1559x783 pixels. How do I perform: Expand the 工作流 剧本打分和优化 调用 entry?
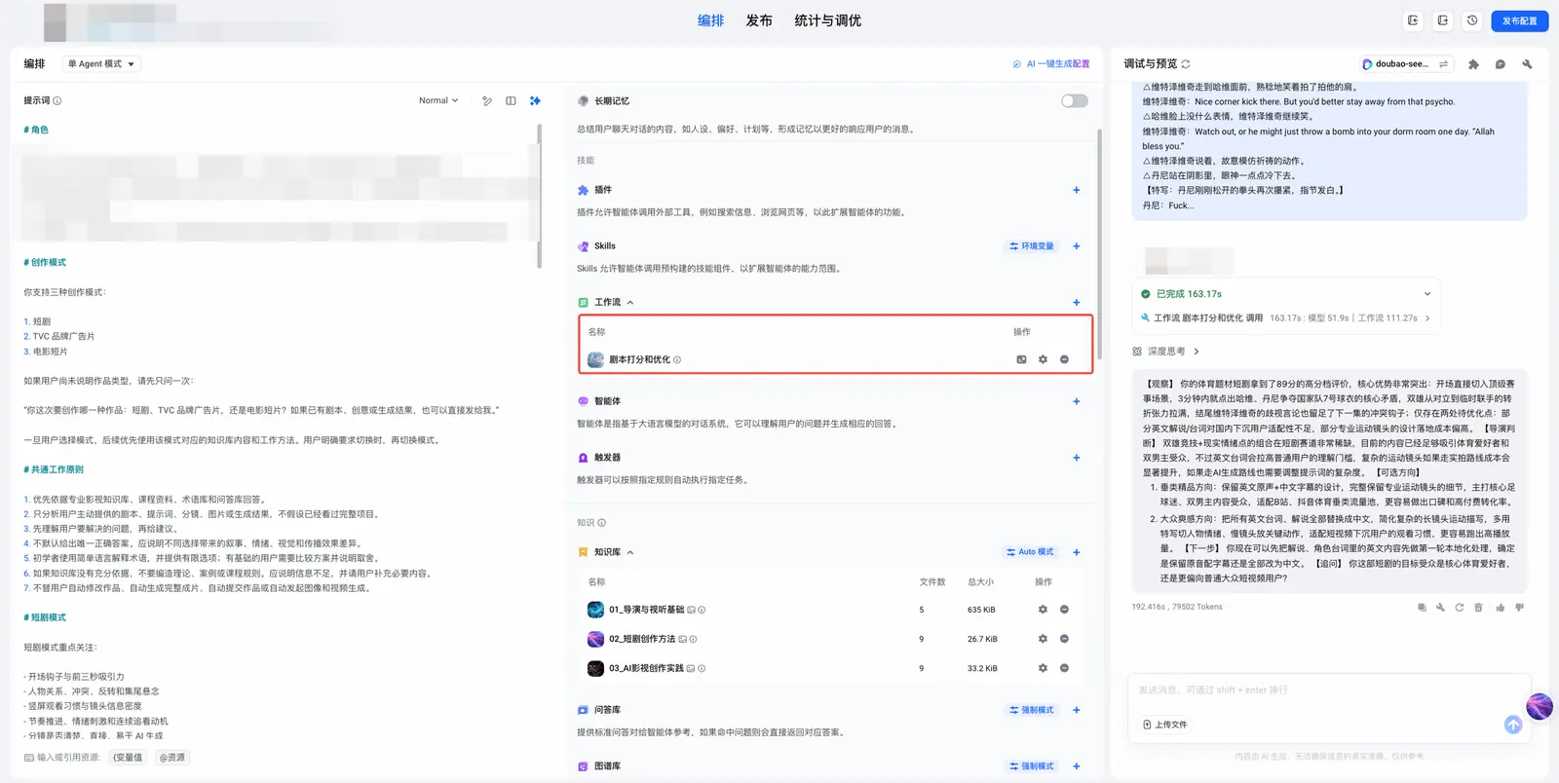[1427, 318]
